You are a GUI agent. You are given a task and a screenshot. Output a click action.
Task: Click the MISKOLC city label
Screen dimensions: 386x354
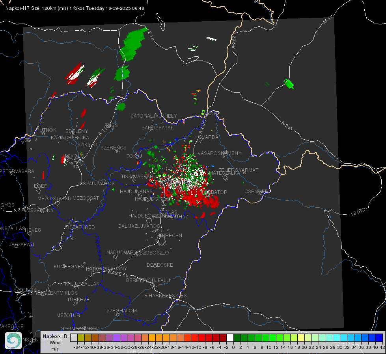coord(73,156)
